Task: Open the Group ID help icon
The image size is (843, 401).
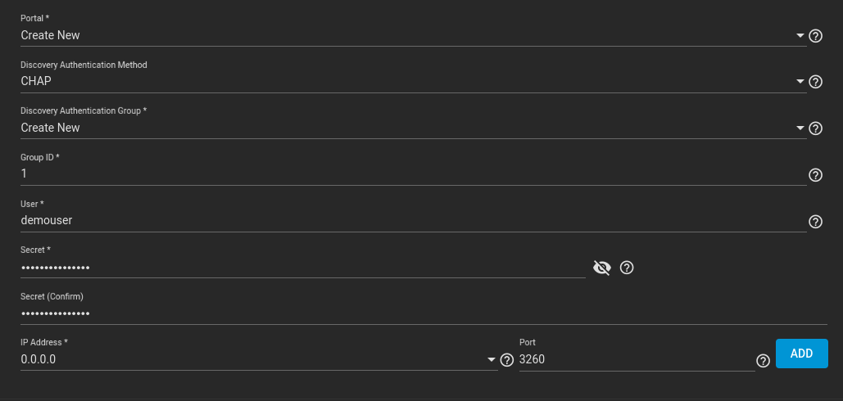Action: (x=816, y=175)
